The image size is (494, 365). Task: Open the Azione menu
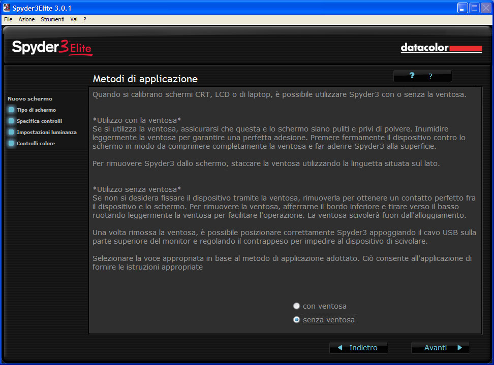(26, 19)
